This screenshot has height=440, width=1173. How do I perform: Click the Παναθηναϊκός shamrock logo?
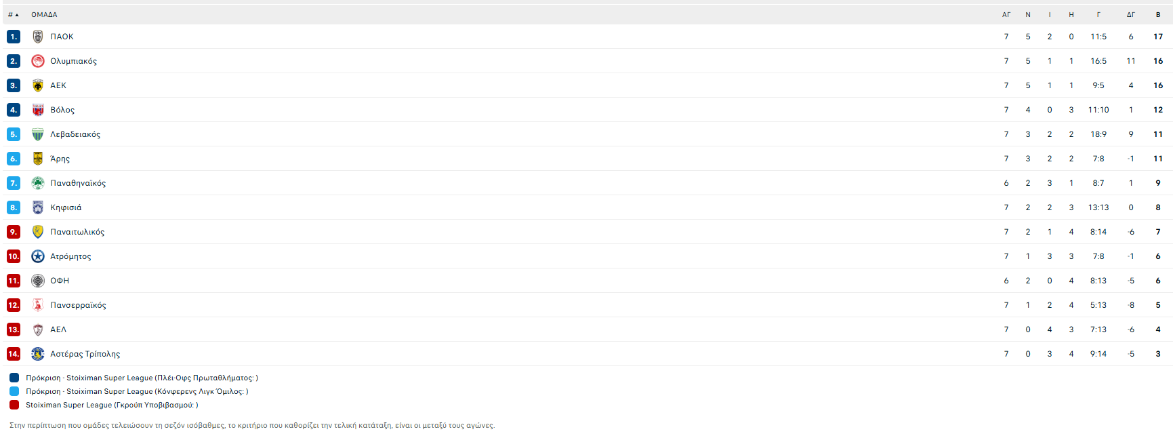pyautogui.click(x=38, y=183)
